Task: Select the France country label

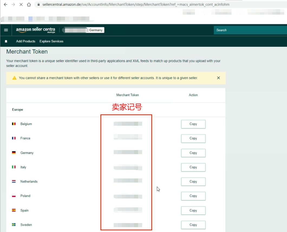Action: [x=25, y=138]
